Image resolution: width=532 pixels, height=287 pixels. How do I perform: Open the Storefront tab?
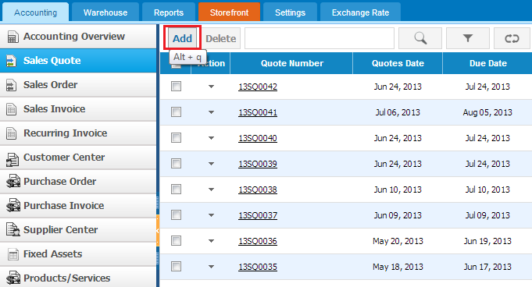click(229, 12)
